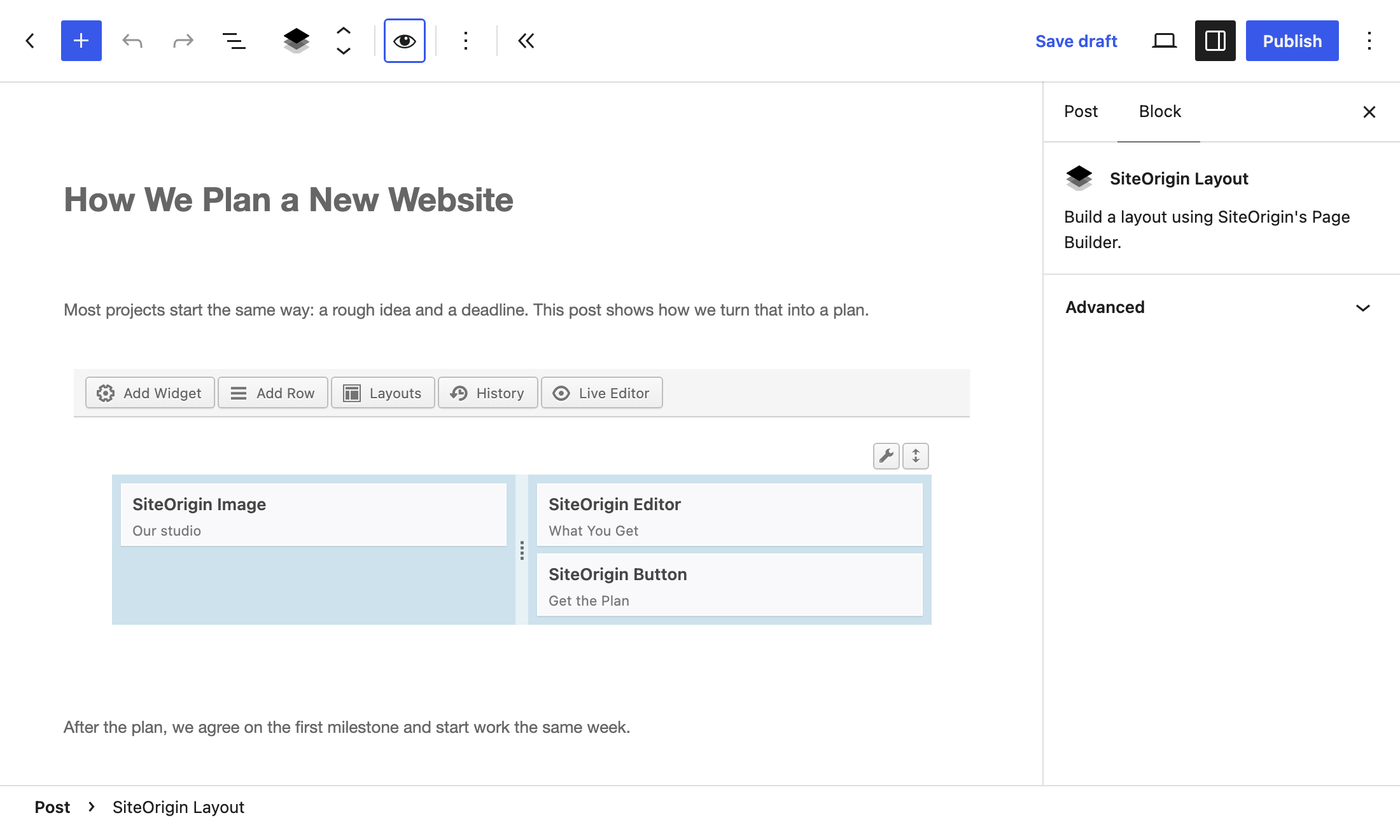Click Post in the breadcrumb bar
Image resolution: width=1400 pixels, height=827 pixels.
[x=52, y=807]
